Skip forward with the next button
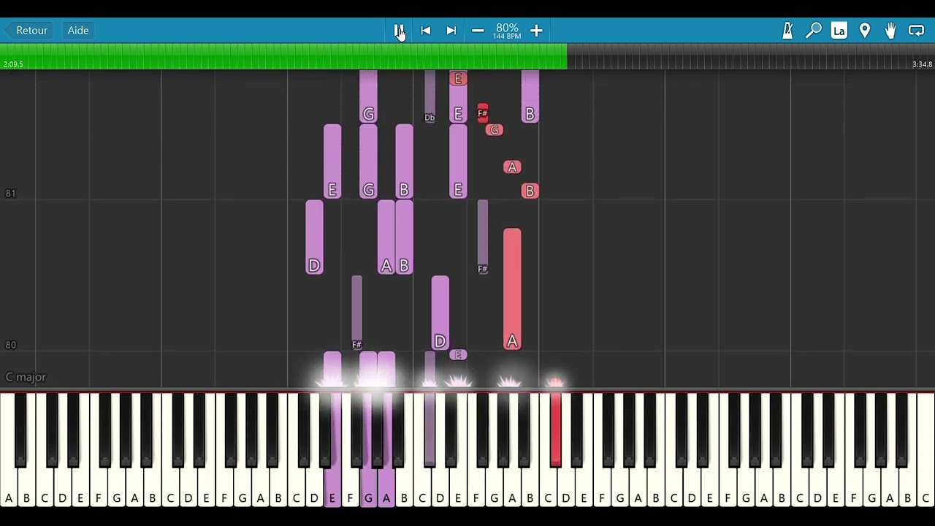The width and height of the screenshot is (935, 526). 451,31
